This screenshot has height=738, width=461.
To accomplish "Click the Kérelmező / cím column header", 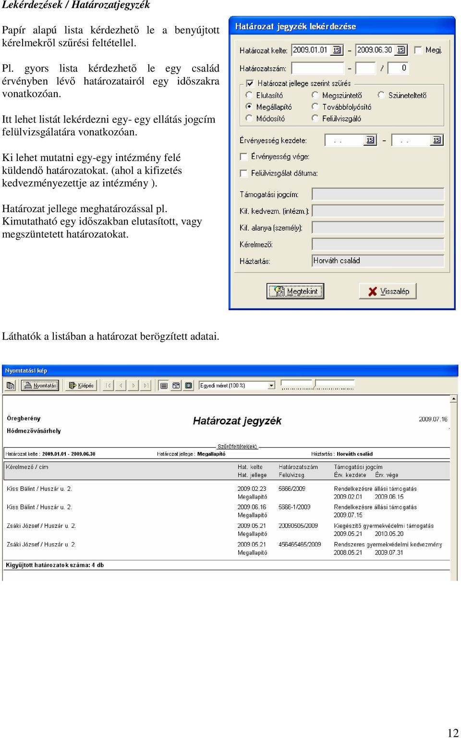I will (x=27, y=467).
